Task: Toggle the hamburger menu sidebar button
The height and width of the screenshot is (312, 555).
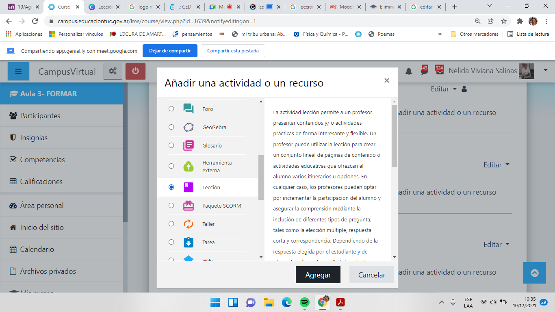Action: (18, 71)
